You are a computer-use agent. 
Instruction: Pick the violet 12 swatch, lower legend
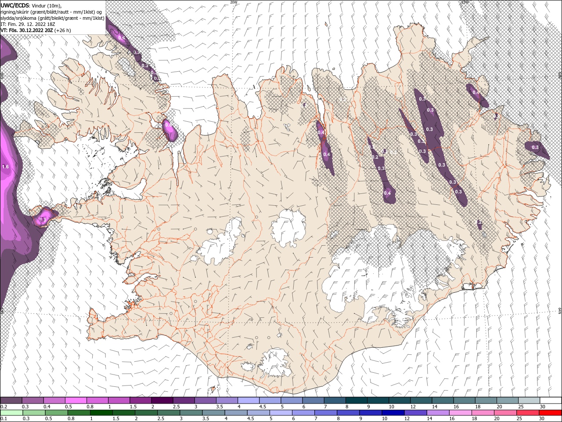(415, 413)
